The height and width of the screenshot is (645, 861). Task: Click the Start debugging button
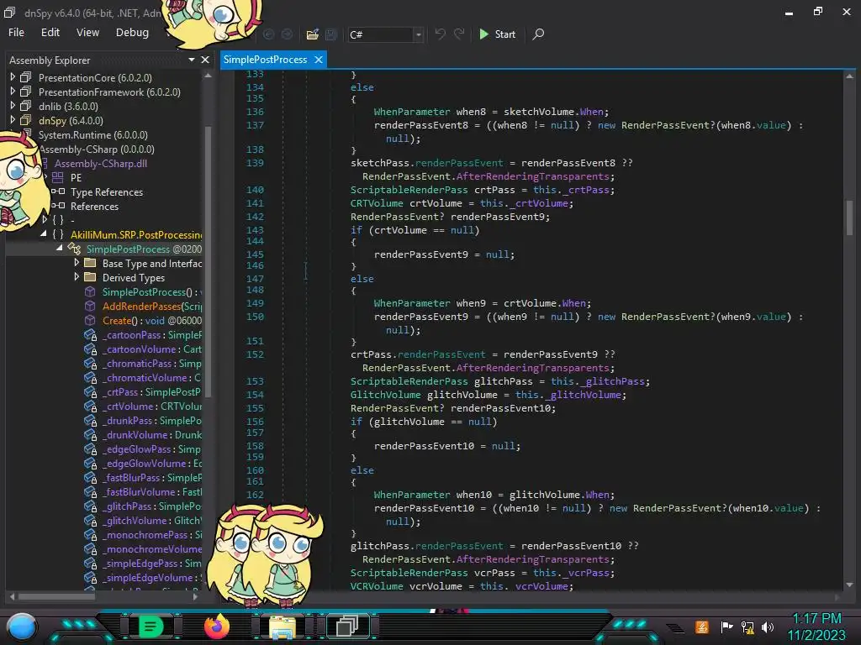click(x=497, y=34)
